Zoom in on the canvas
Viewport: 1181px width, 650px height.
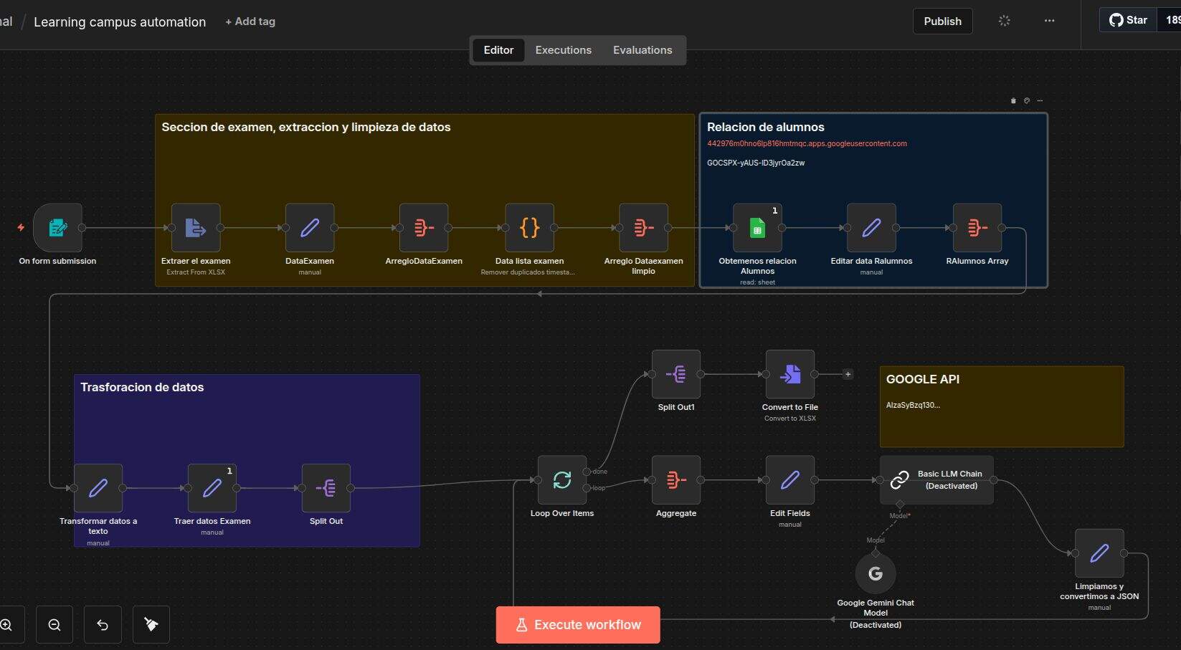(7, 625)
